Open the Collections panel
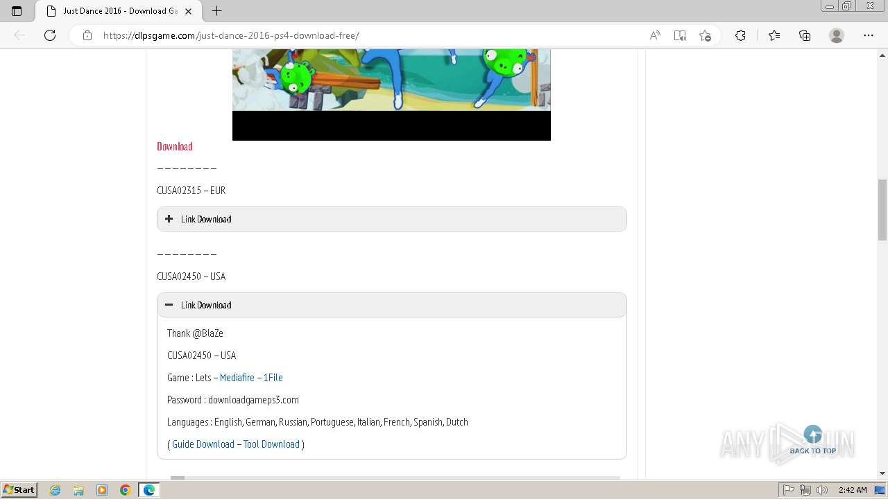 805,35
